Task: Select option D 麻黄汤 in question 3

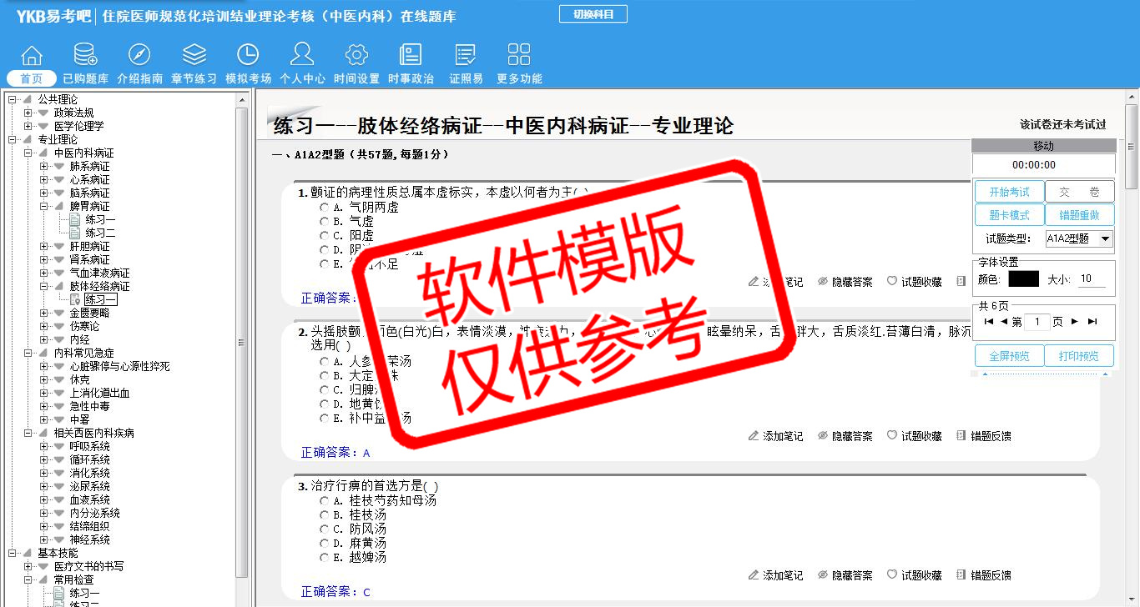Action: [325, 544]
